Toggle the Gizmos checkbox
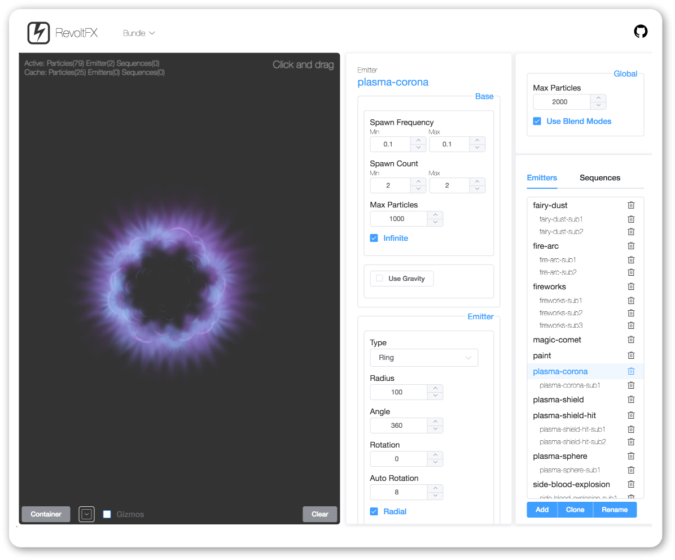675x560 pixels. click(x=107, y=514)
